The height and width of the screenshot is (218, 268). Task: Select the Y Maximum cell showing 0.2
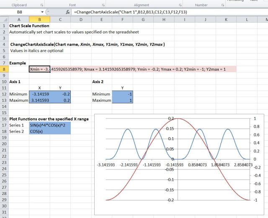click(x=60, y=100)
